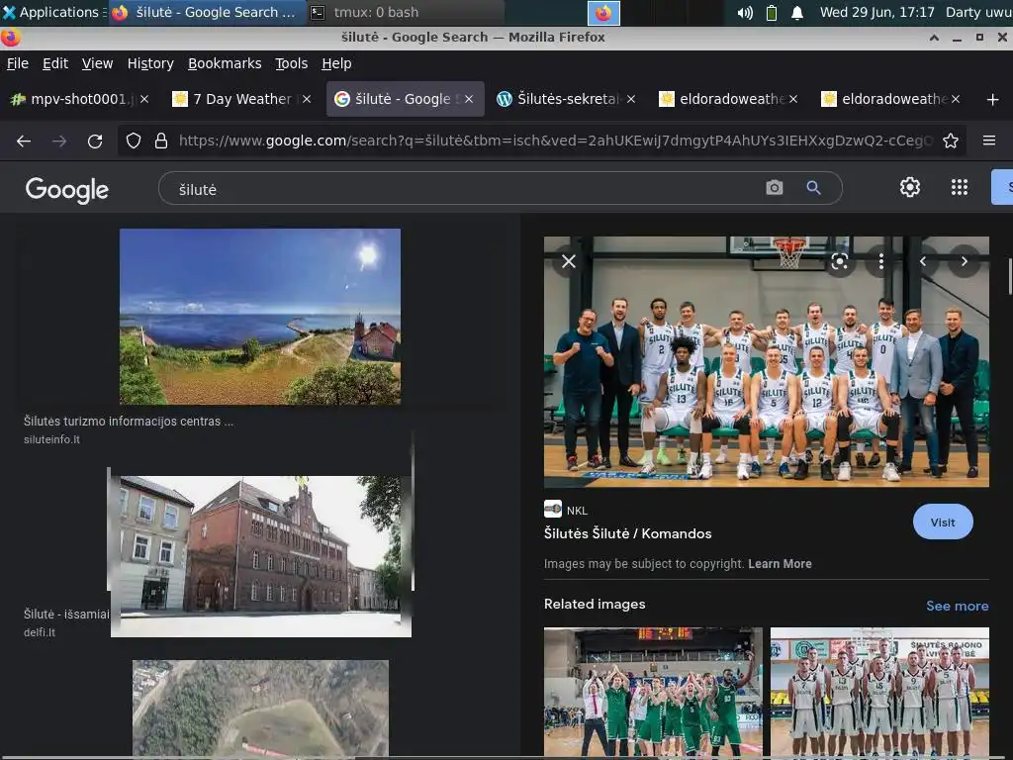The image size is (1013, 760).
Task: Open the Learn More copyright link
Action: pos(780,563)
